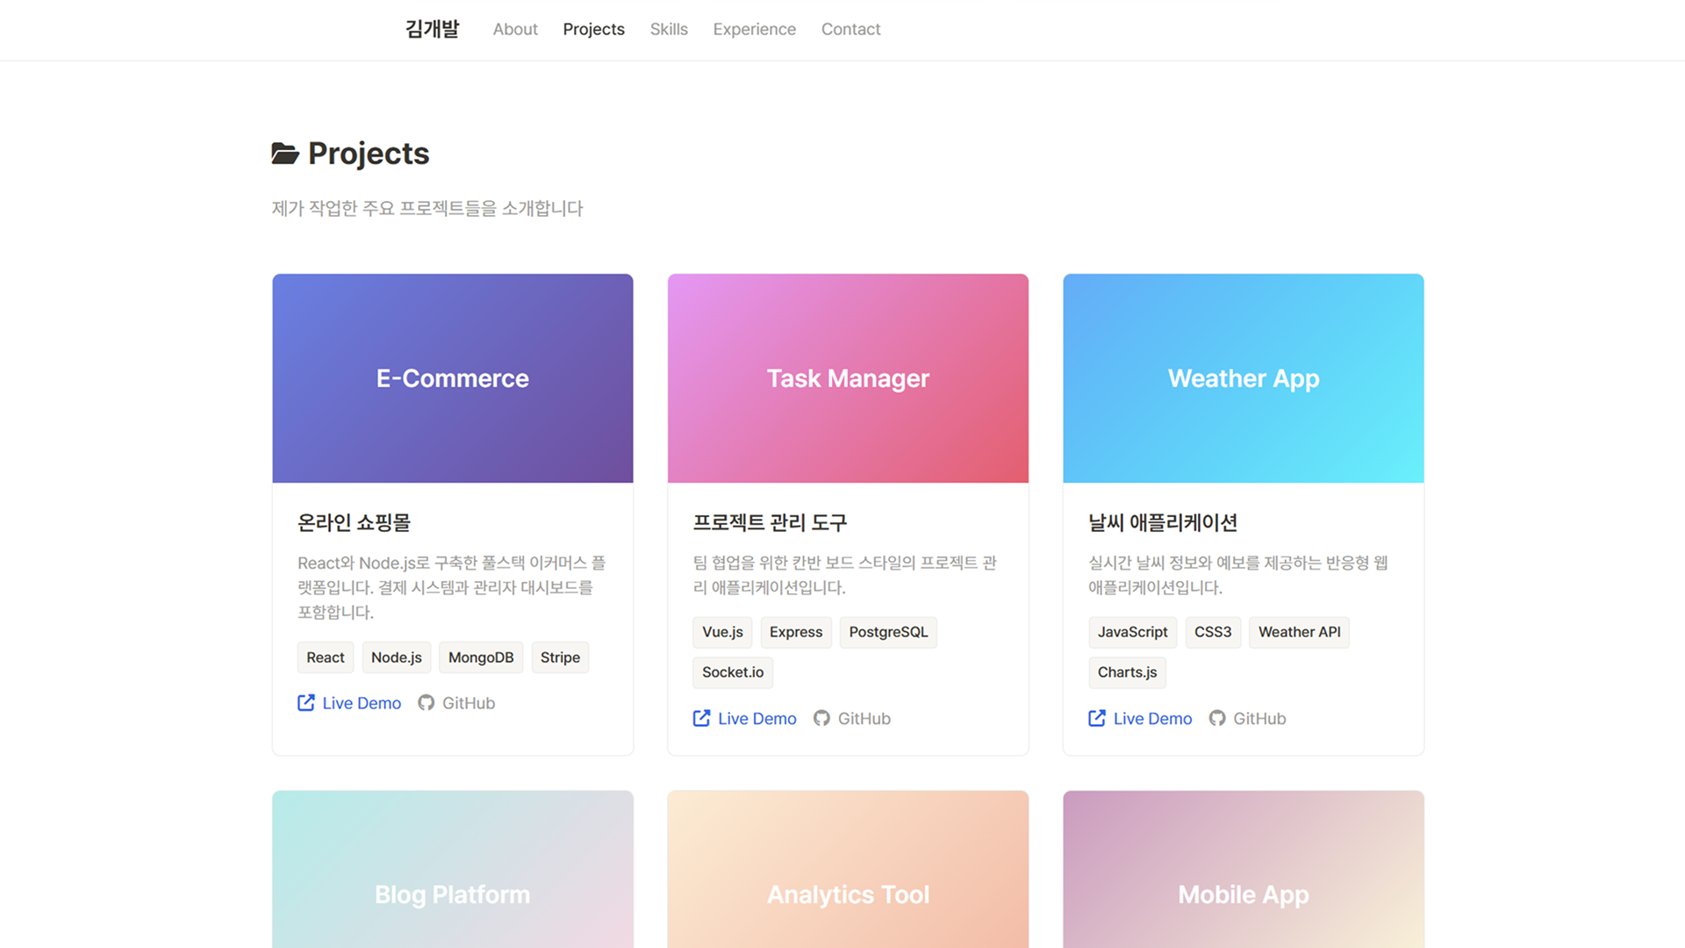Open the About navigation item
The width and height of the screenshot is (1685, 948).
(x=514, y=29)
